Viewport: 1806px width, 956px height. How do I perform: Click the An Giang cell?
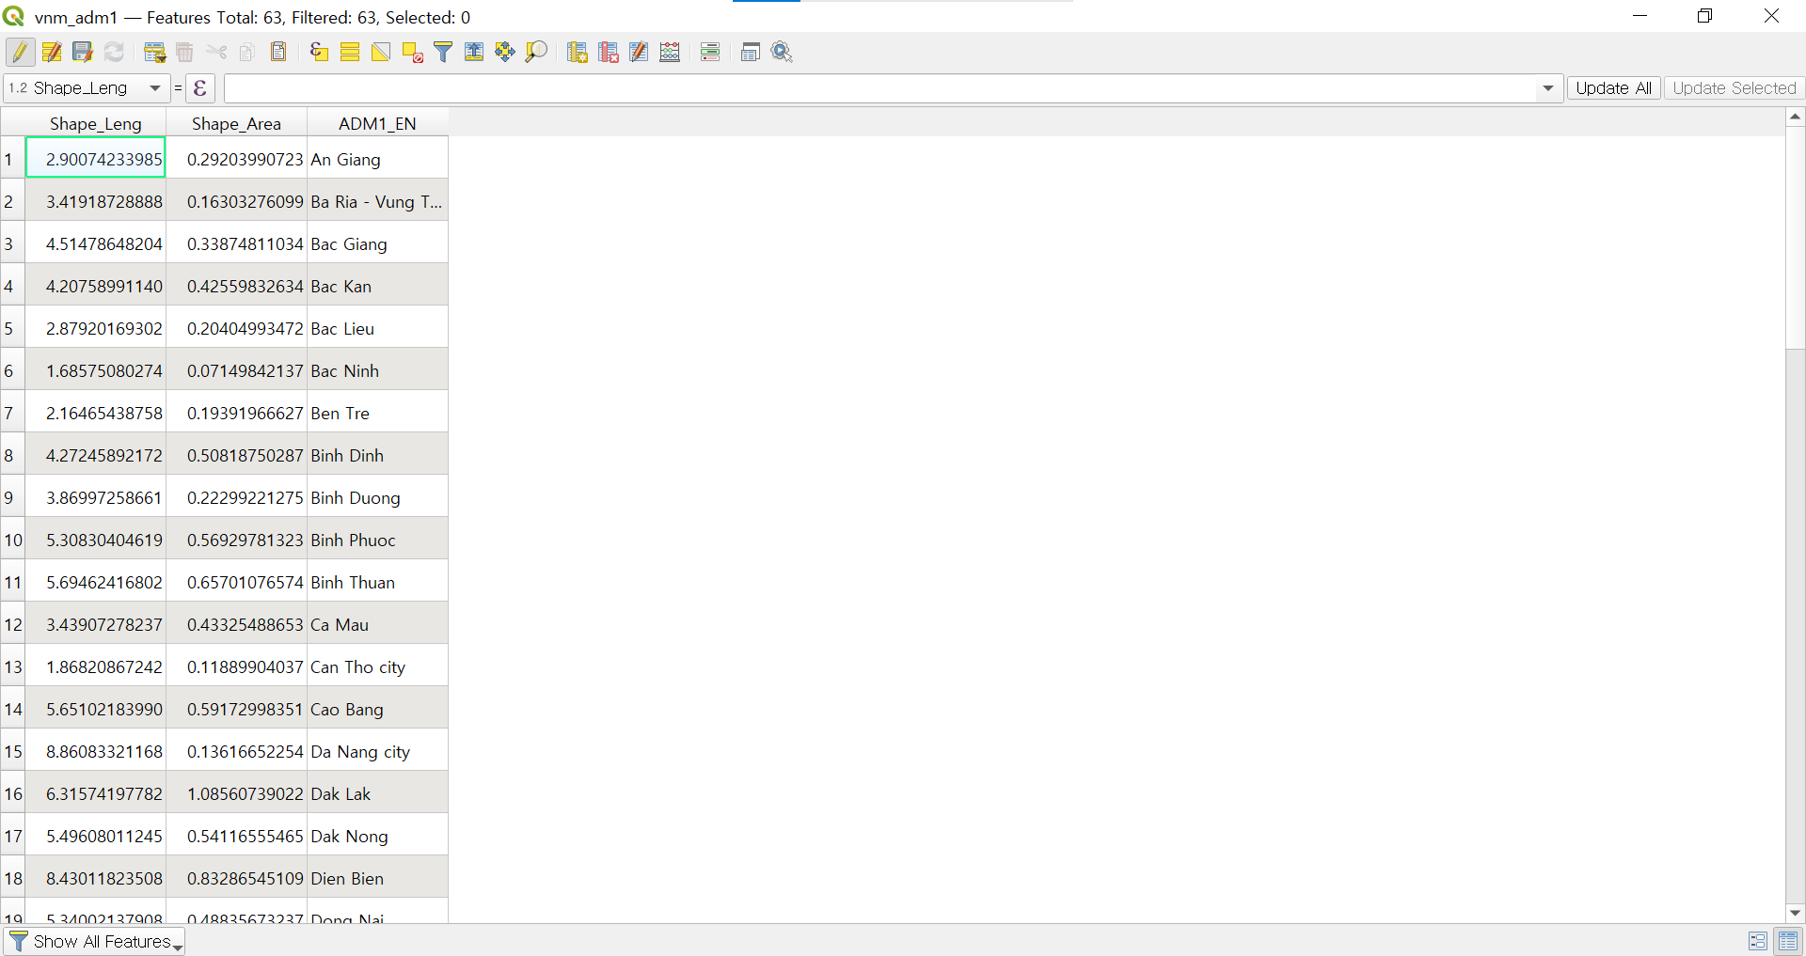coord(377,160)
